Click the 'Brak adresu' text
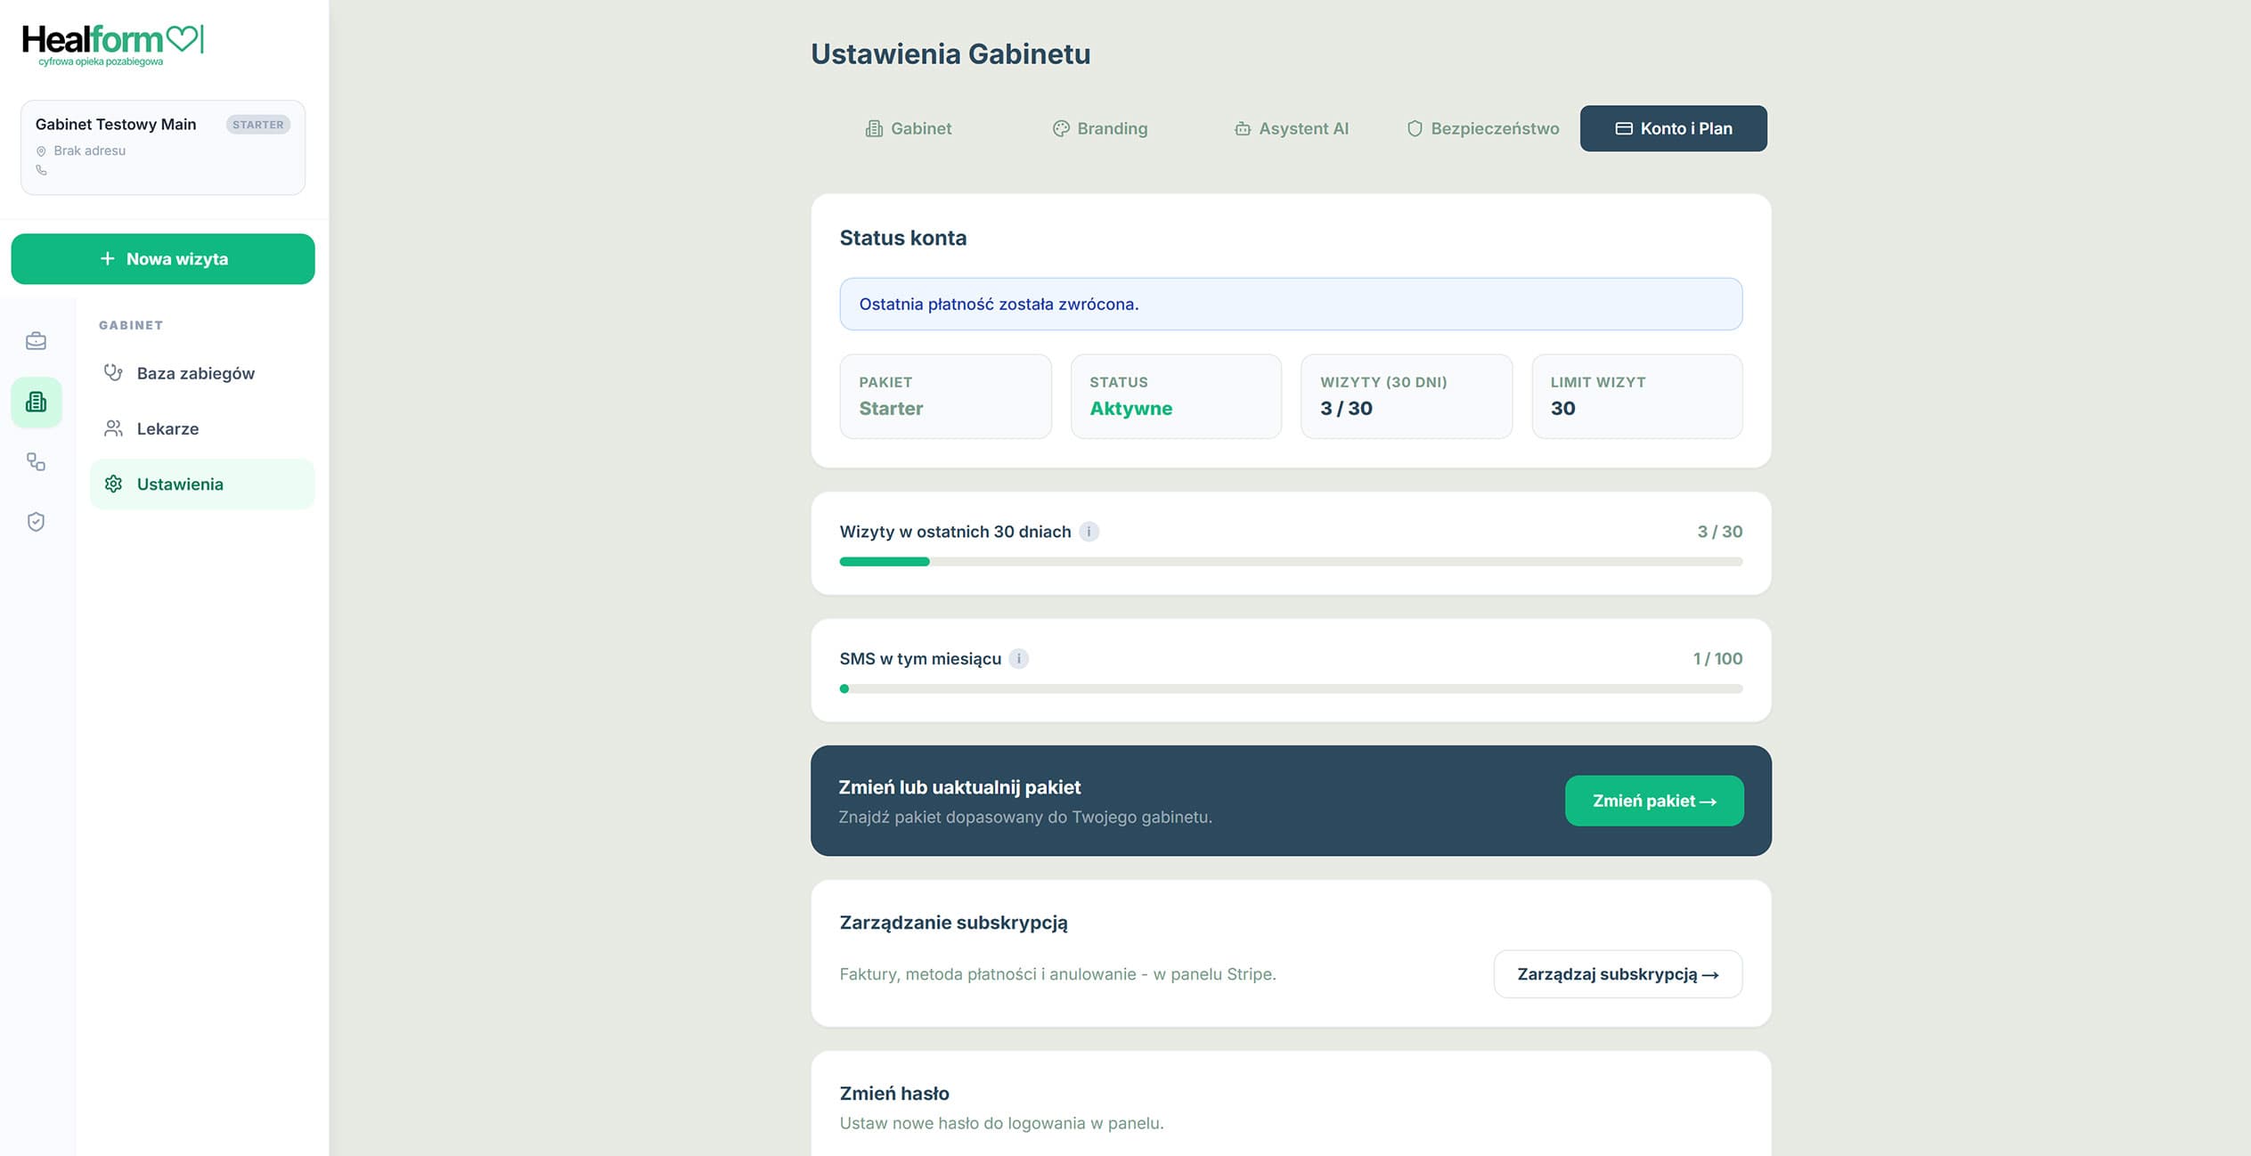 point(90,151)
